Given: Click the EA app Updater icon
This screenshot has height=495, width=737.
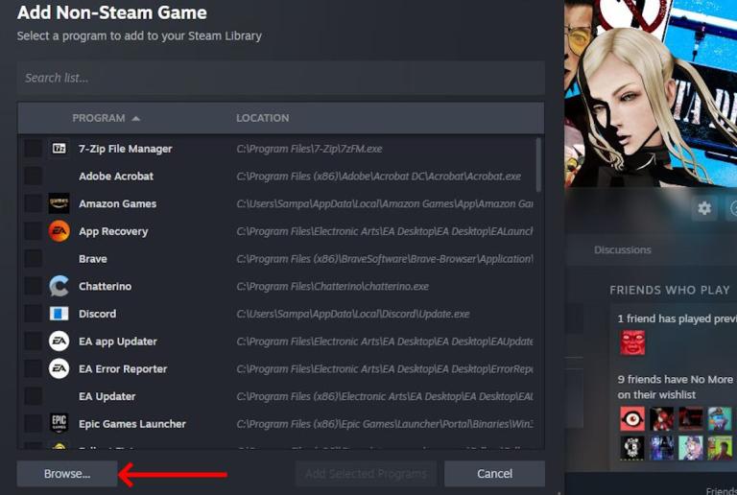Looking at the screenshot, I should pyautogui.click(x=59, y=342).
